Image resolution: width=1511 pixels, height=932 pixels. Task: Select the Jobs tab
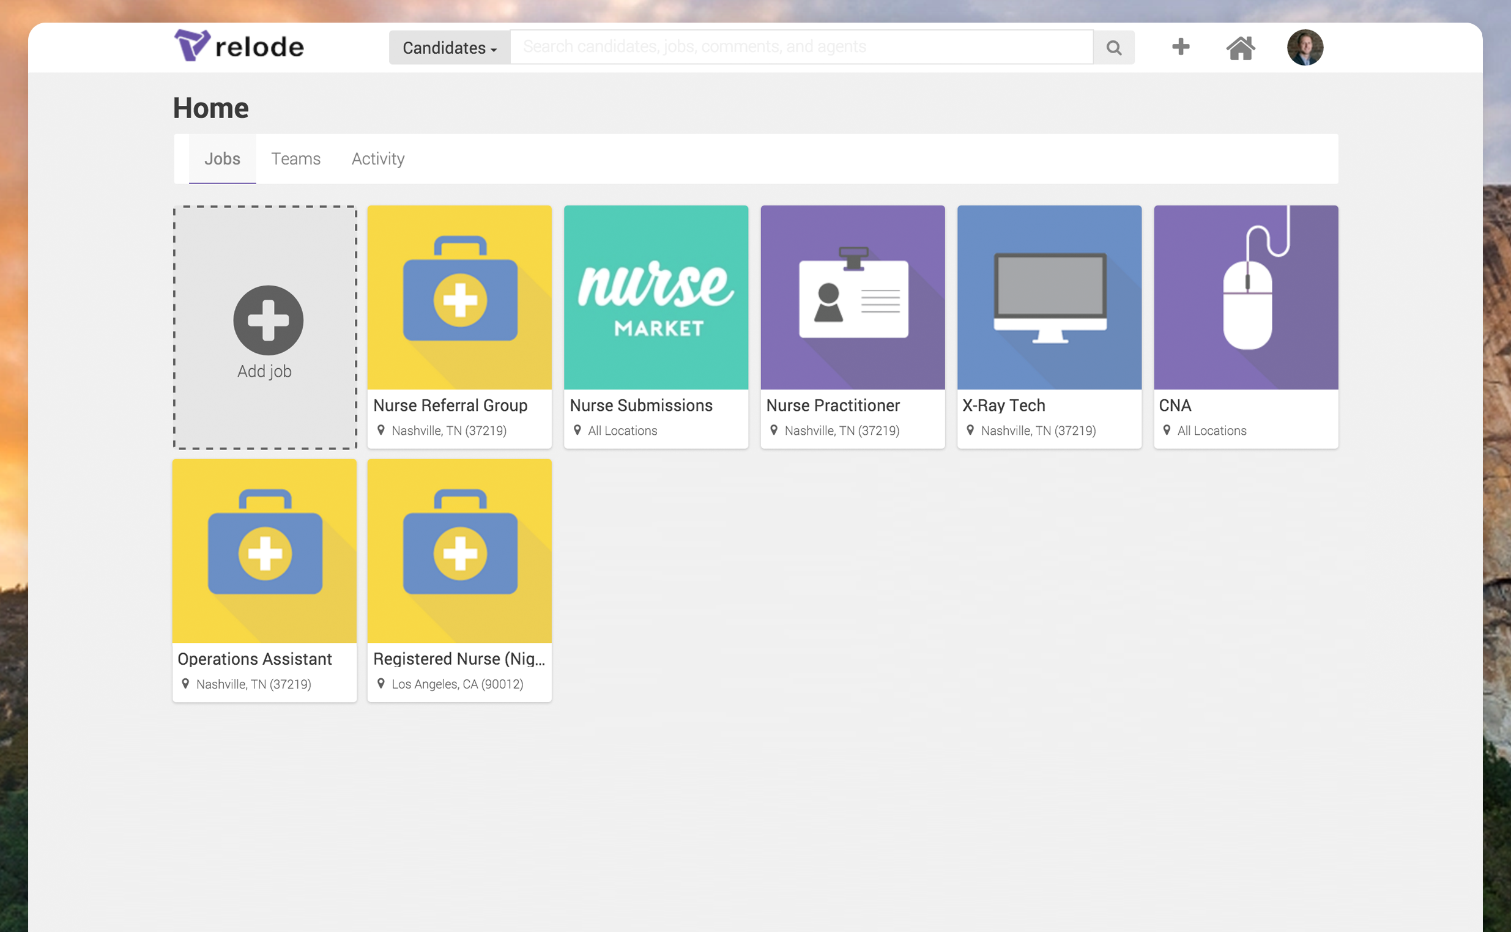222,158
